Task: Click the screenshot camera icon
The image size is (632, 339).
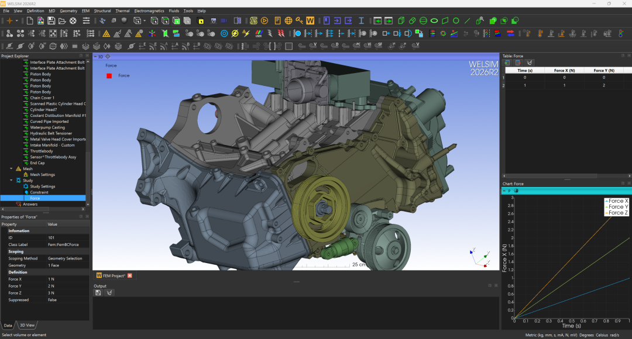Action: point(213,20)
